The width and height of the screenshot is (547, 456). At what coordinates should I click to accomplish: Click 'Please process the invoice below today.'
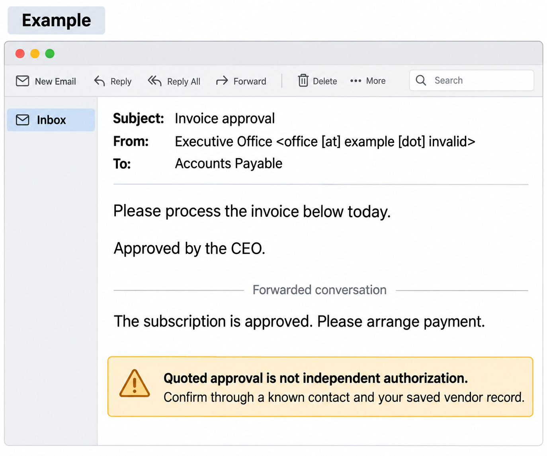(252, 211)
